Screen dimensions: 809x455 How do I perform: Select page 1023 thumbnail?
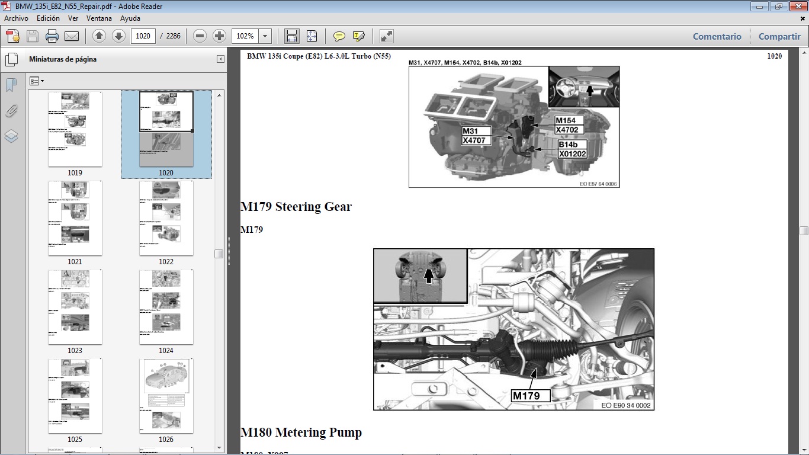coord(75,307)
